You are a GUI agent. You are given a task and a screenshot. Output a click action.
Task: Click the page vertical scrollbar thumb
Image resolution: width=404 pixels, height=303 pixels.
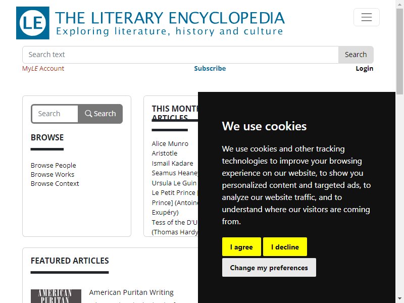point(400,52)
